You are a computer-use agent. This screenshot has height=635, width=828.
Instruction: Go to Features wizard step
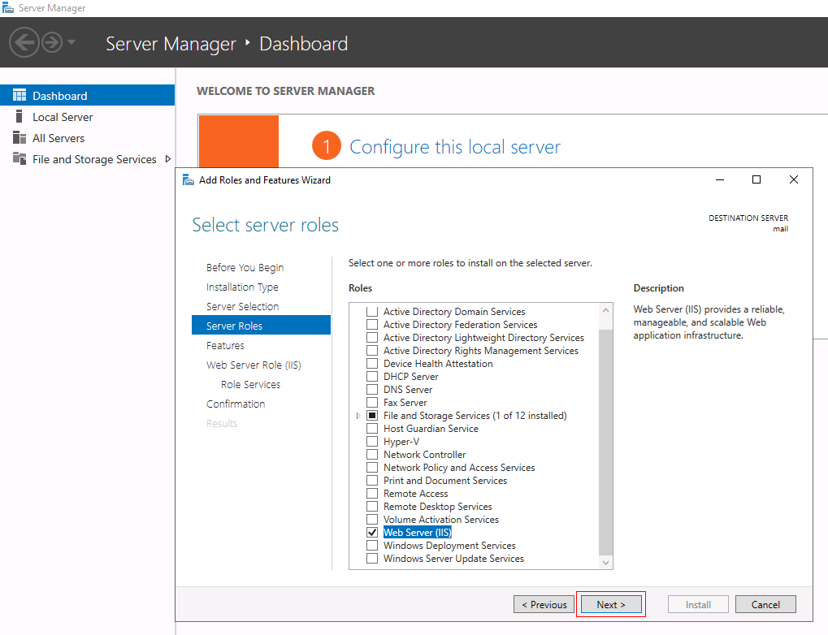(225, 346)
